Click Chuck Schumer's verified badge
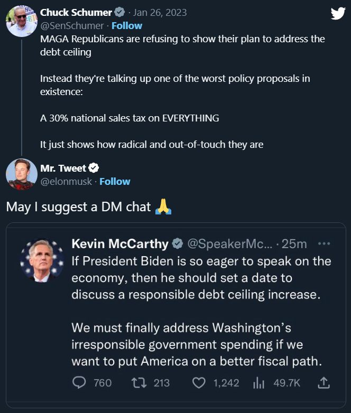Image resolution: width=351 pixels, height=413 pixels. 121,12
